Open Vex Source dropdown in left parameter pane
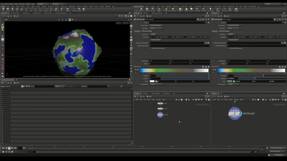Image resolution: width=287 pixels, height=161 pixels. [154, 34]
